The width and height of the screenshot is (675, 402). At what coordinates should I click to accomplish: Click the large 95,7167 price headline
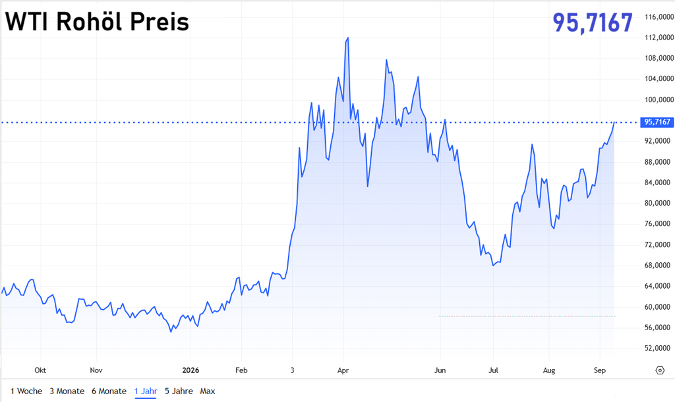pyautogui.click(x=593, y=22)
